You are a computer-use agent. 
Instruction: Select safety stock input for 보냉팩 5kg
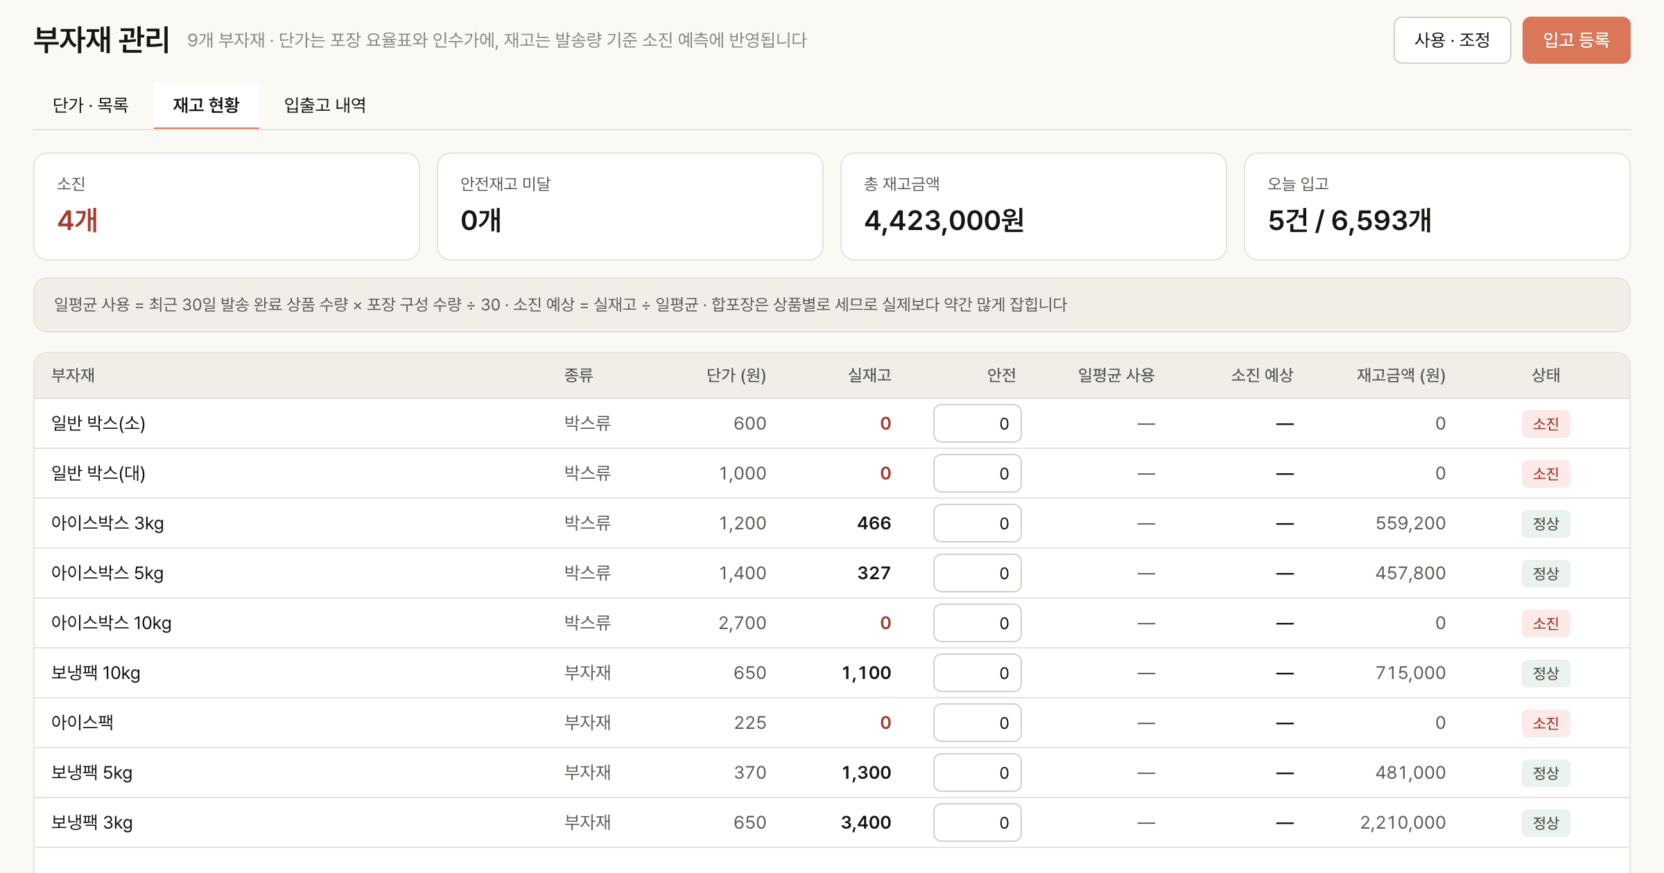pos(977,773)
